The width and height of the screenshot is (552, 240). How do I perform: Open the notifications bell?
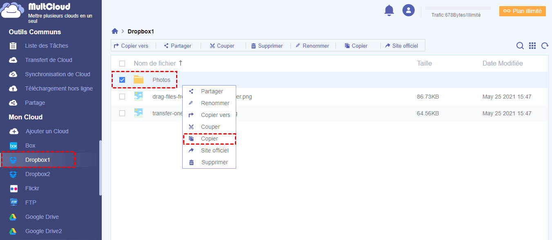389,11
